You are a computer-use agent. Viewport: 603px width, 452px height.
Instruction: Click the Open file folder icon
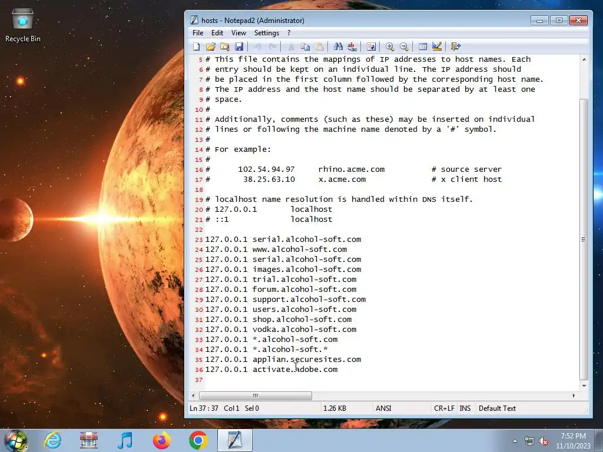(x=210, y=47)
